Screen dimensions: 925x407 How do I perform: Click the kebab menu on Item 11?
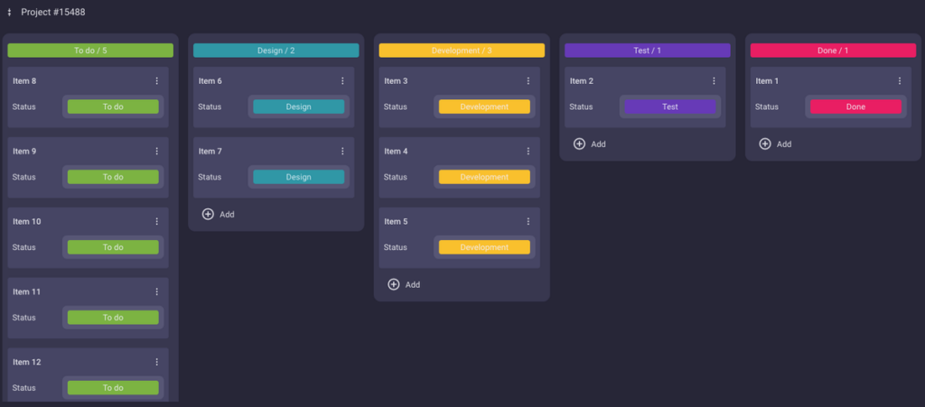click(156, 292)
